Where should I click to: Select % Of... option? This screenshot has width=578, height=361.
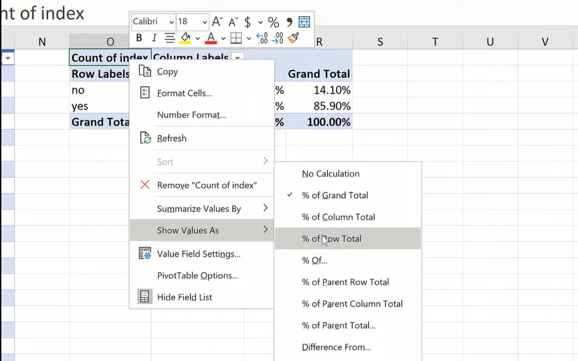[348, 261]
